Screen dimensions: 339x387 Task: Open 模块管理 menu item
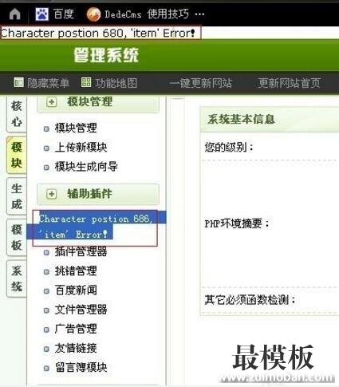pyautogui.click(x=76, y=128)
